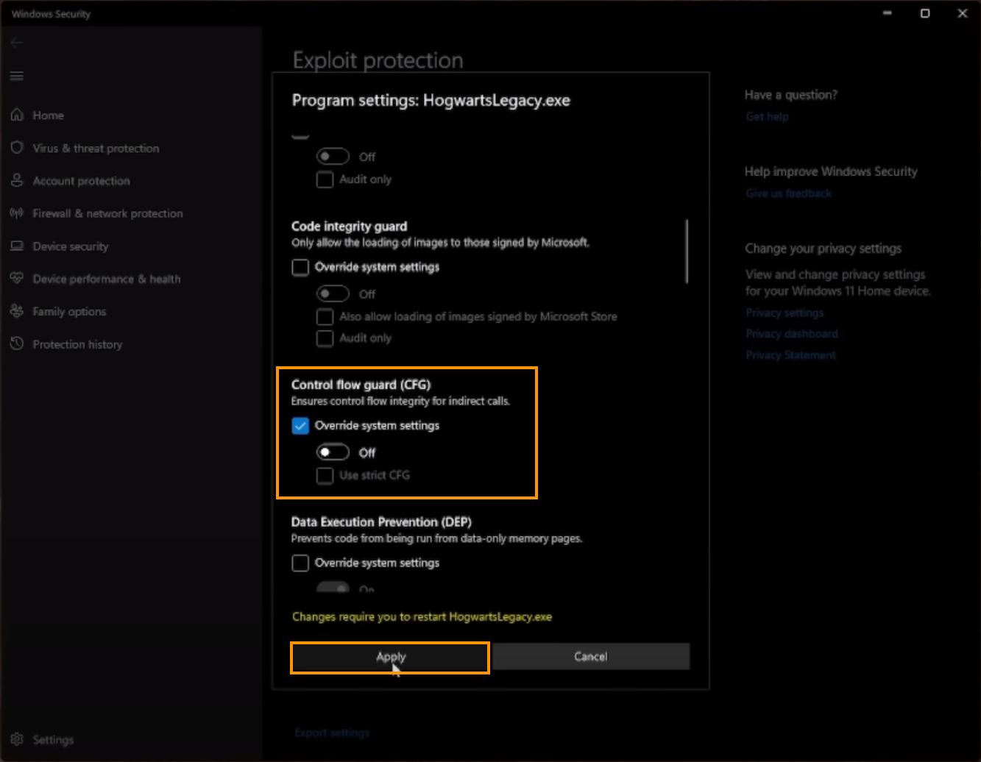This screenshot has width=981, height=762.
Task: Click the Give us feedback link
Action: click(x=788, y=193)
